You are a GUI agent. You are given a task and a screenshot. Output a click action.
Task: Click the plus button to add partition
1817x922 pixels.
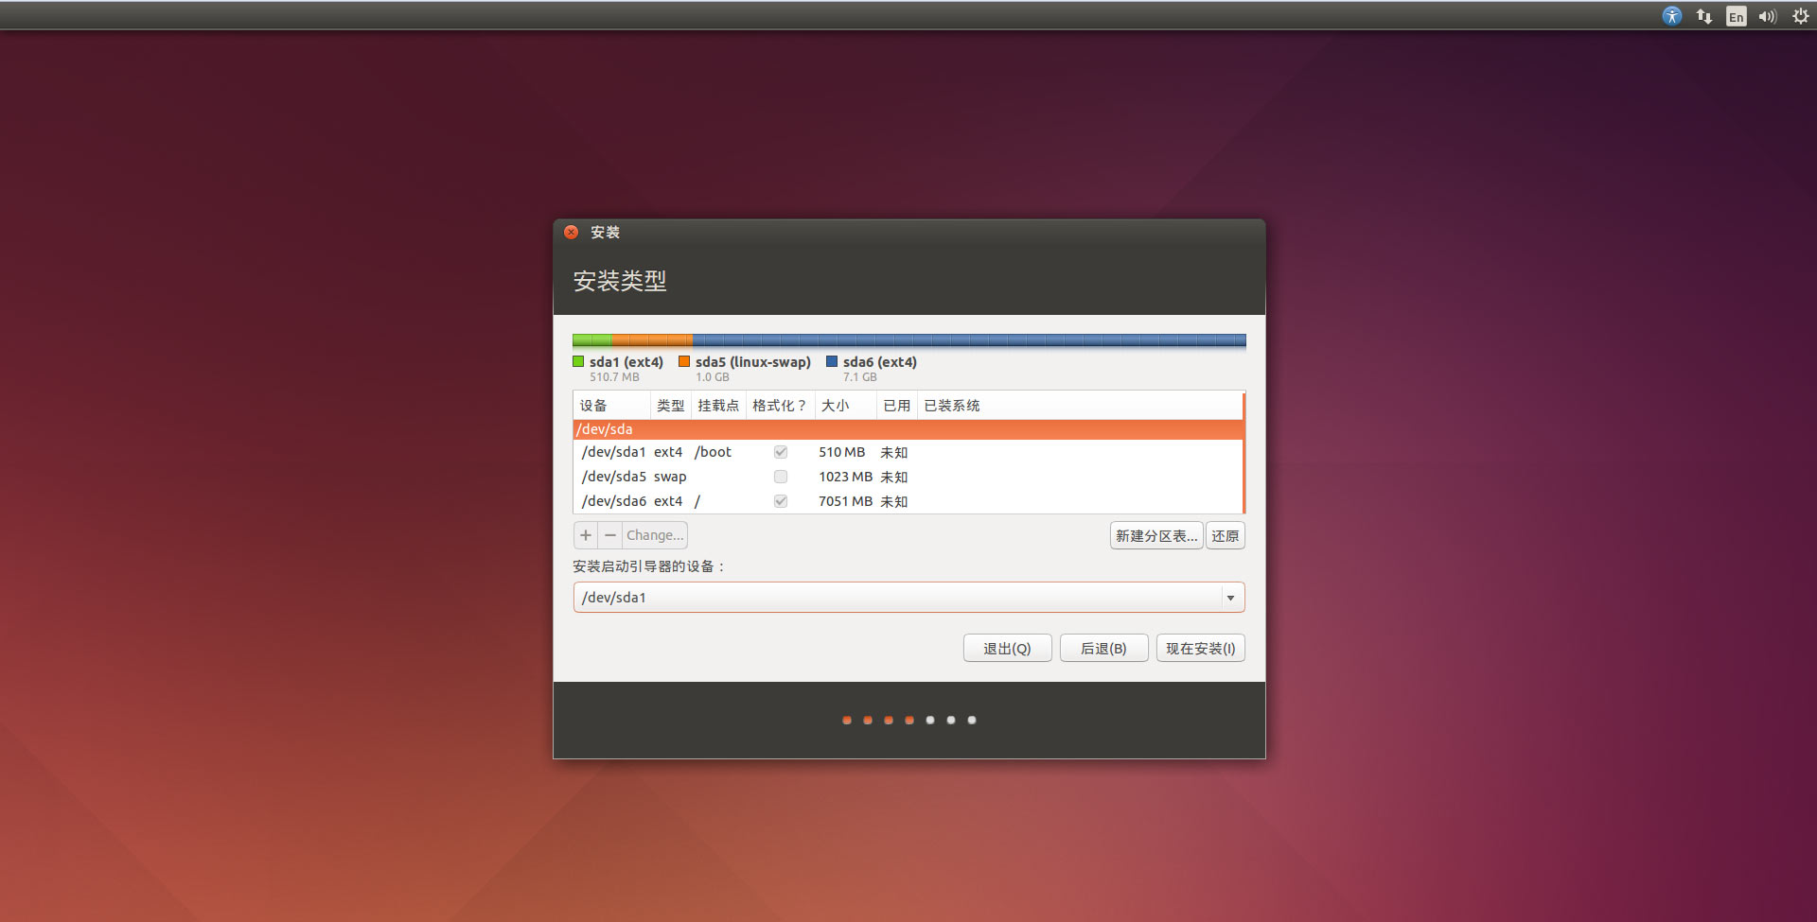point(586,535)
